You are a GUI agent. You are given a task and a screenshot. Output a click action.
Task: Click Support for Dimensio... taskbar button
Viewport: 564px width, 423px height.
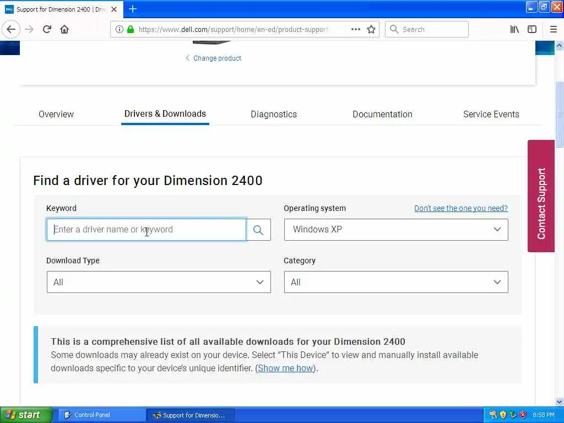[191, 415]
